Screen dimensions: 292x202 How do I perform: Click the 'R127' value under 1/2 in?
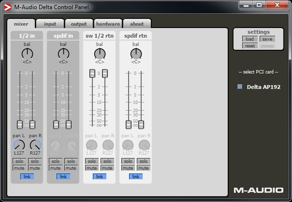click(x=35, y=153)
